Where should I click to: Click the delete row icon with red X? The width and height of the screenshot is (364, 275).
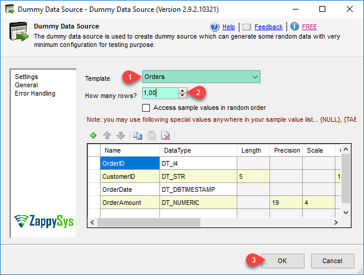point(165,135)
